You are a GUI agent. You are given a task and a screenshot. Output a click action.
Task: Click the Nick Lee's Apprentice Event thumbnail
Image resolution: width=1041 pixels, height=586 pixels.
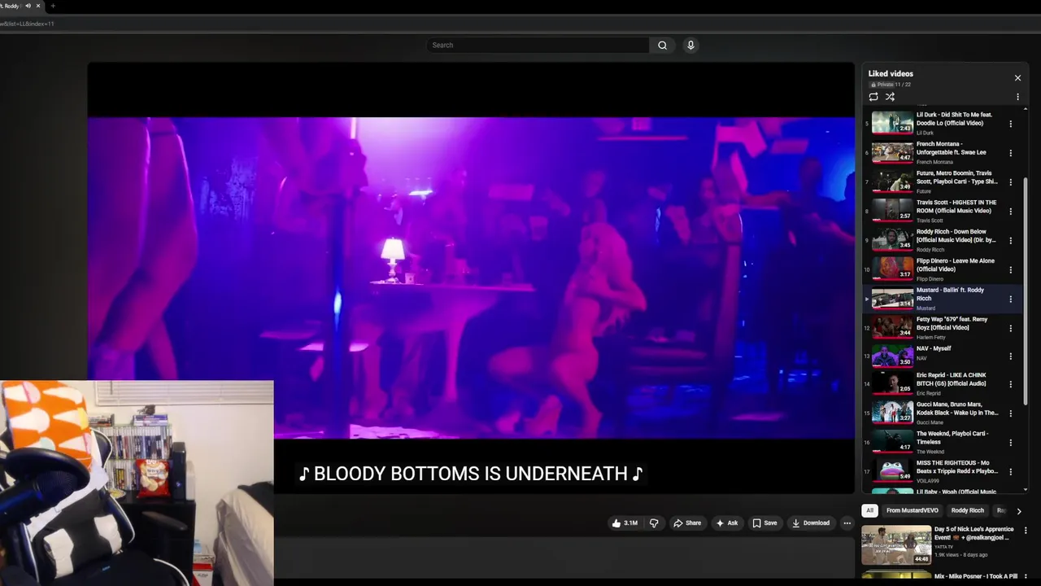pos(896,545)
